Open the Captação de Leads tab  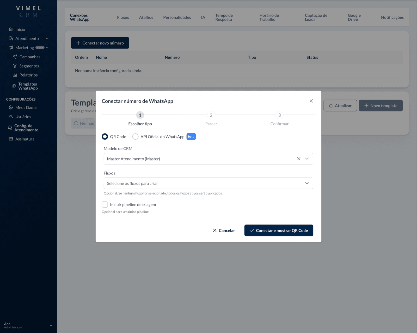(316, 17)
